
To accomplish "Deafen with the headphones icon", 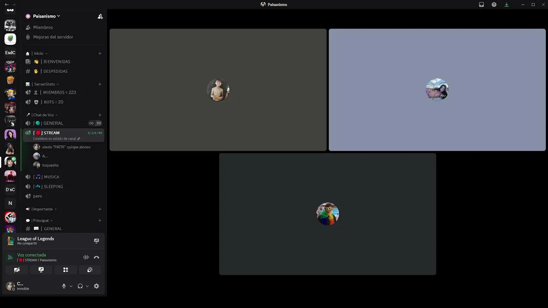I will [x=80, y=286].
